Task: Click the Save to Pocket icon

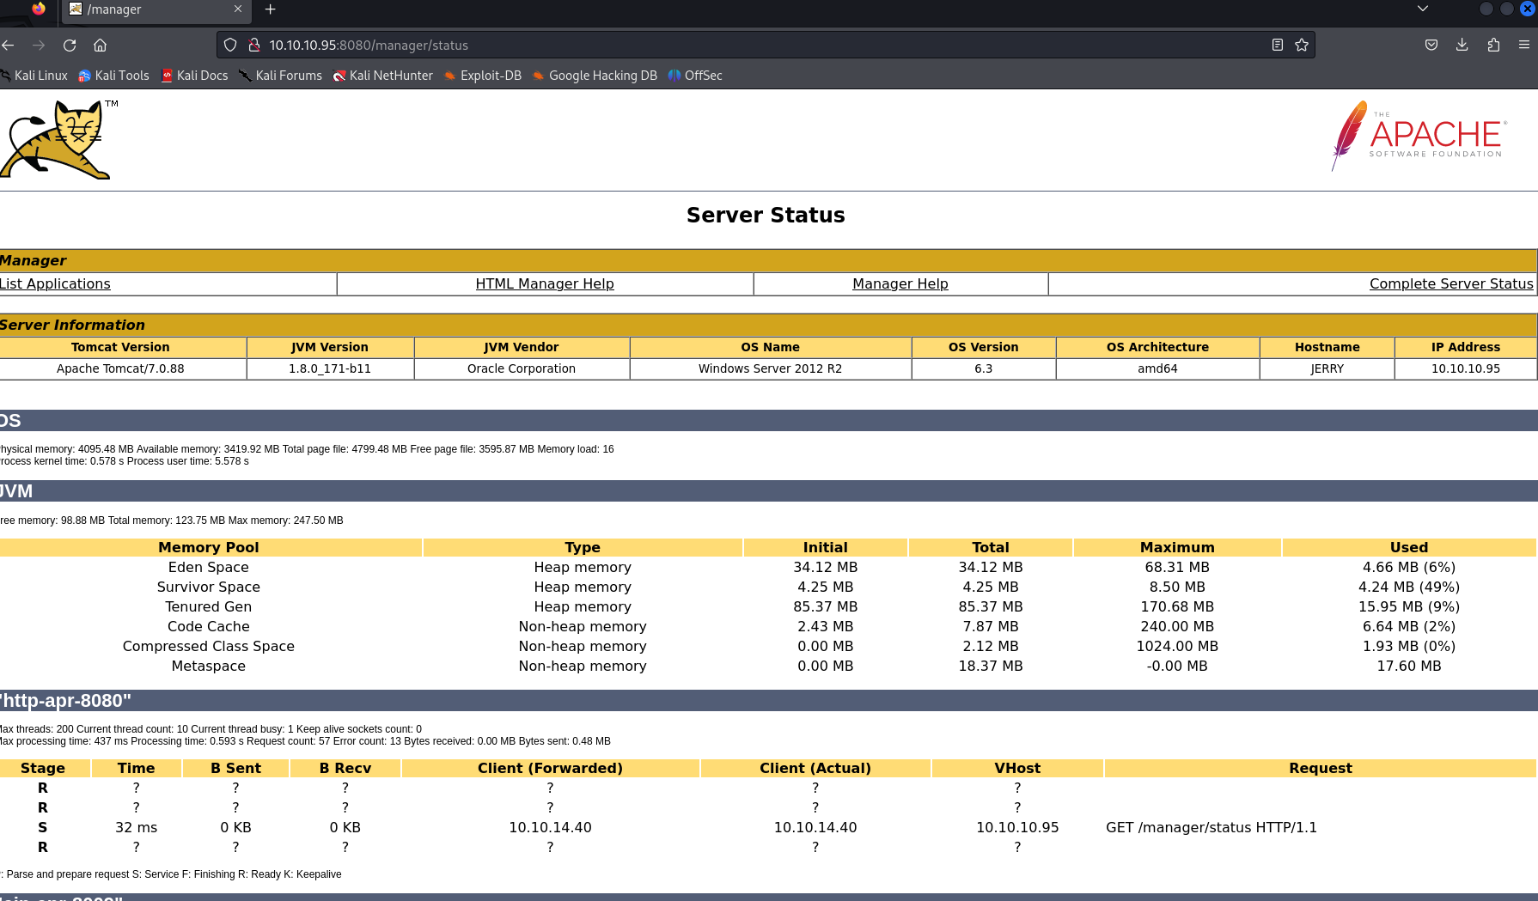Action: pyautogui.click(x=1431, y=46)
